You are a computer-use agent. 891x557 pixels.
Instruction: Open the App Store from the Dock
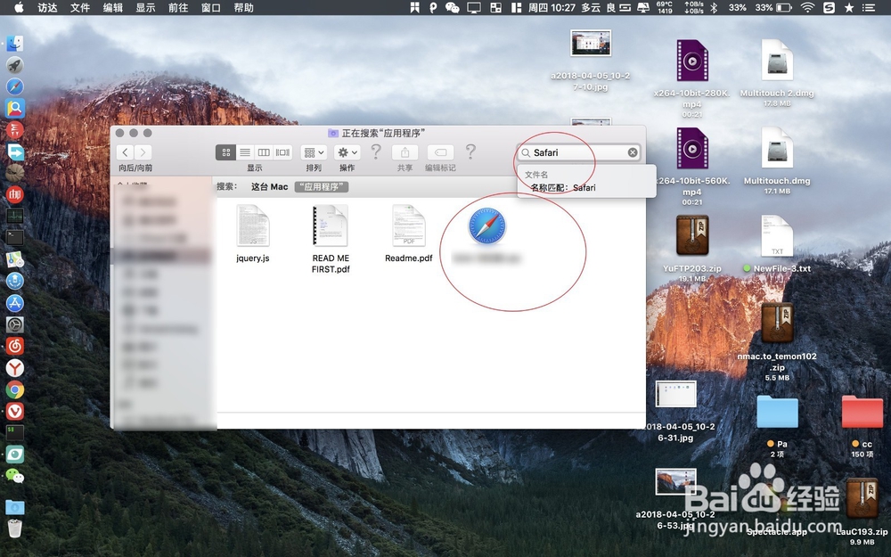[16, 303]
